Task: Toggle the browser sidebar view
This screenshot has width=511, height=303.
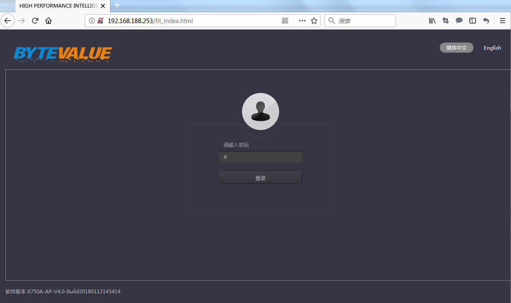Action: 473,21
